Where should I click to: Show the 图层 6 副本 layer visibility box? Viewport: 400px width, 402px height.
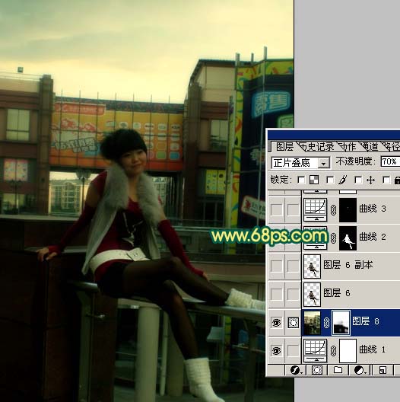(277, 266)
